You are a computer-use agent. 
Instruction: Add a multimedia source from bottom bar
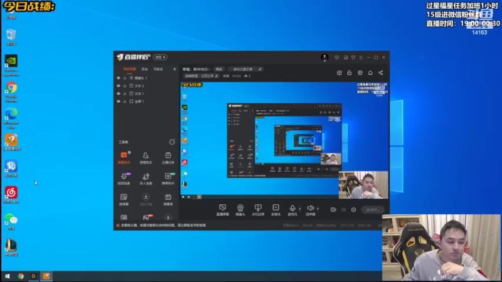[275, 210]
